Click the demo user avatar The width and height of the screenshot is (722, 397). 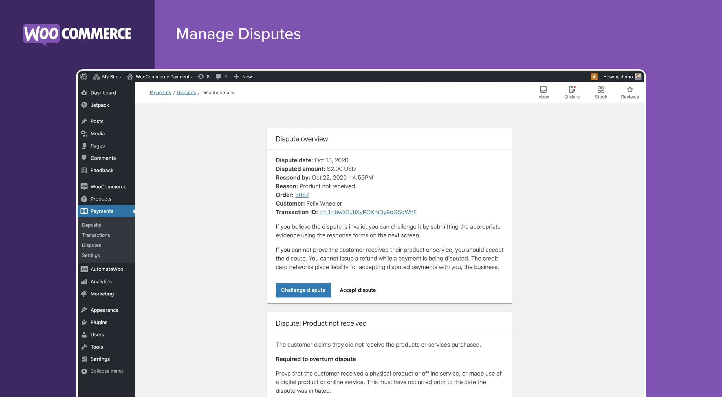click(x=638, y=76)
